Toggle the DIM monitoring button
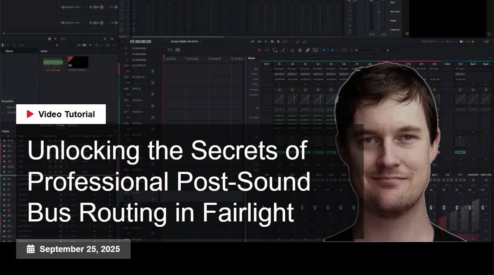The width and height of the screenshot is (494, 275). (487, 42)
